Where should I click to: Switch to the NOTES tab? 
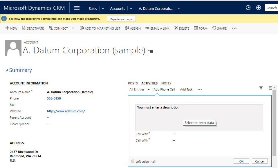click(166, 83)
